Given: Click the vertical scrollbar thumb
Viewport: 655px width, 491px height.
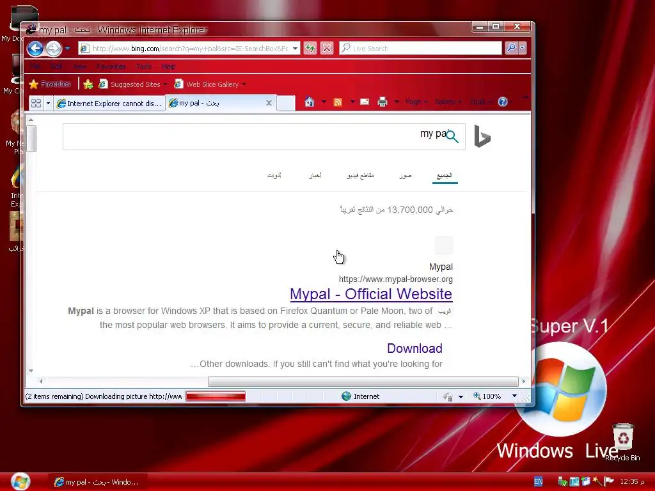Looking at the screenshot, I should pos(31,138).
